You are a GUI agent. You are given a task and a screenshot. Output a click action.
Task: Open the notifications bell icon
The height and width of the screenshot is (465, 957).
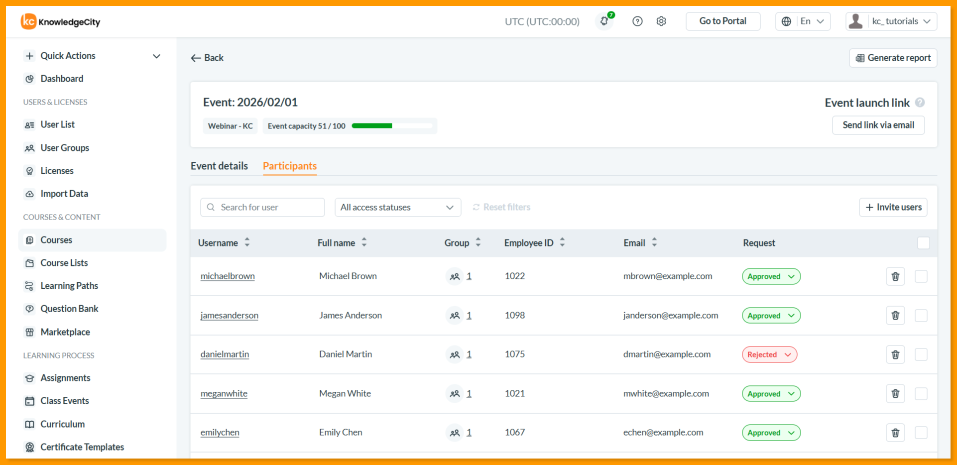pyautogui.click(x=604, y=21)
